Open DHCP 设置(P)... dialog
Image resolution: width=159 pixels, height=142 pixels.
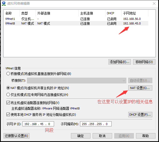click(140, 115)
